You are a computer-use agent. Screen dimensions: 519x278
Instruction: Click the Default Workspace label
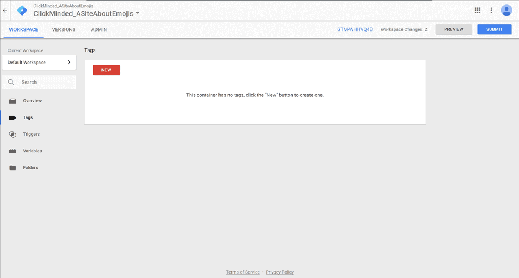click(x=27, y=62)
